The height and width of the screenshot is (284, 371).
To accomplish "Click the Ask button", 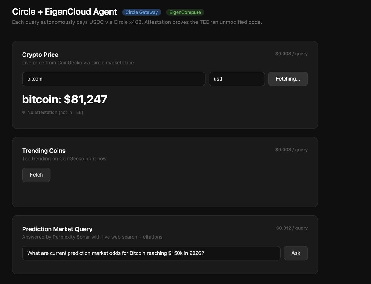I will click(x=296, y=253).
